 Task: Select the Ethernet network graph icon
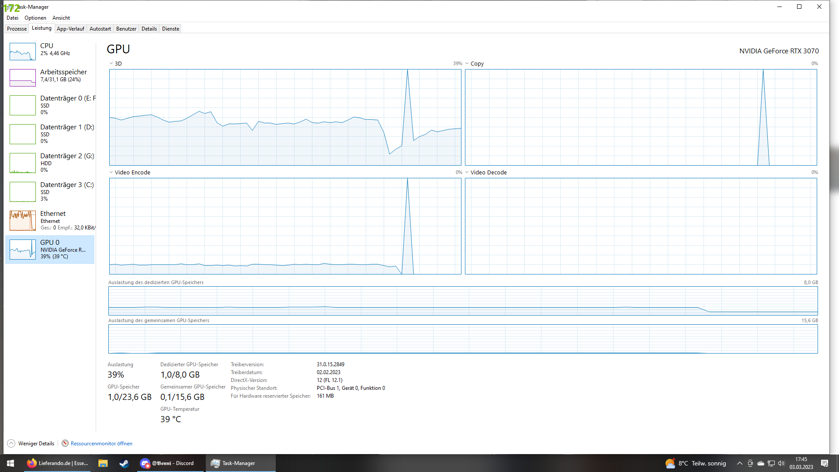(x=22, y=221)
